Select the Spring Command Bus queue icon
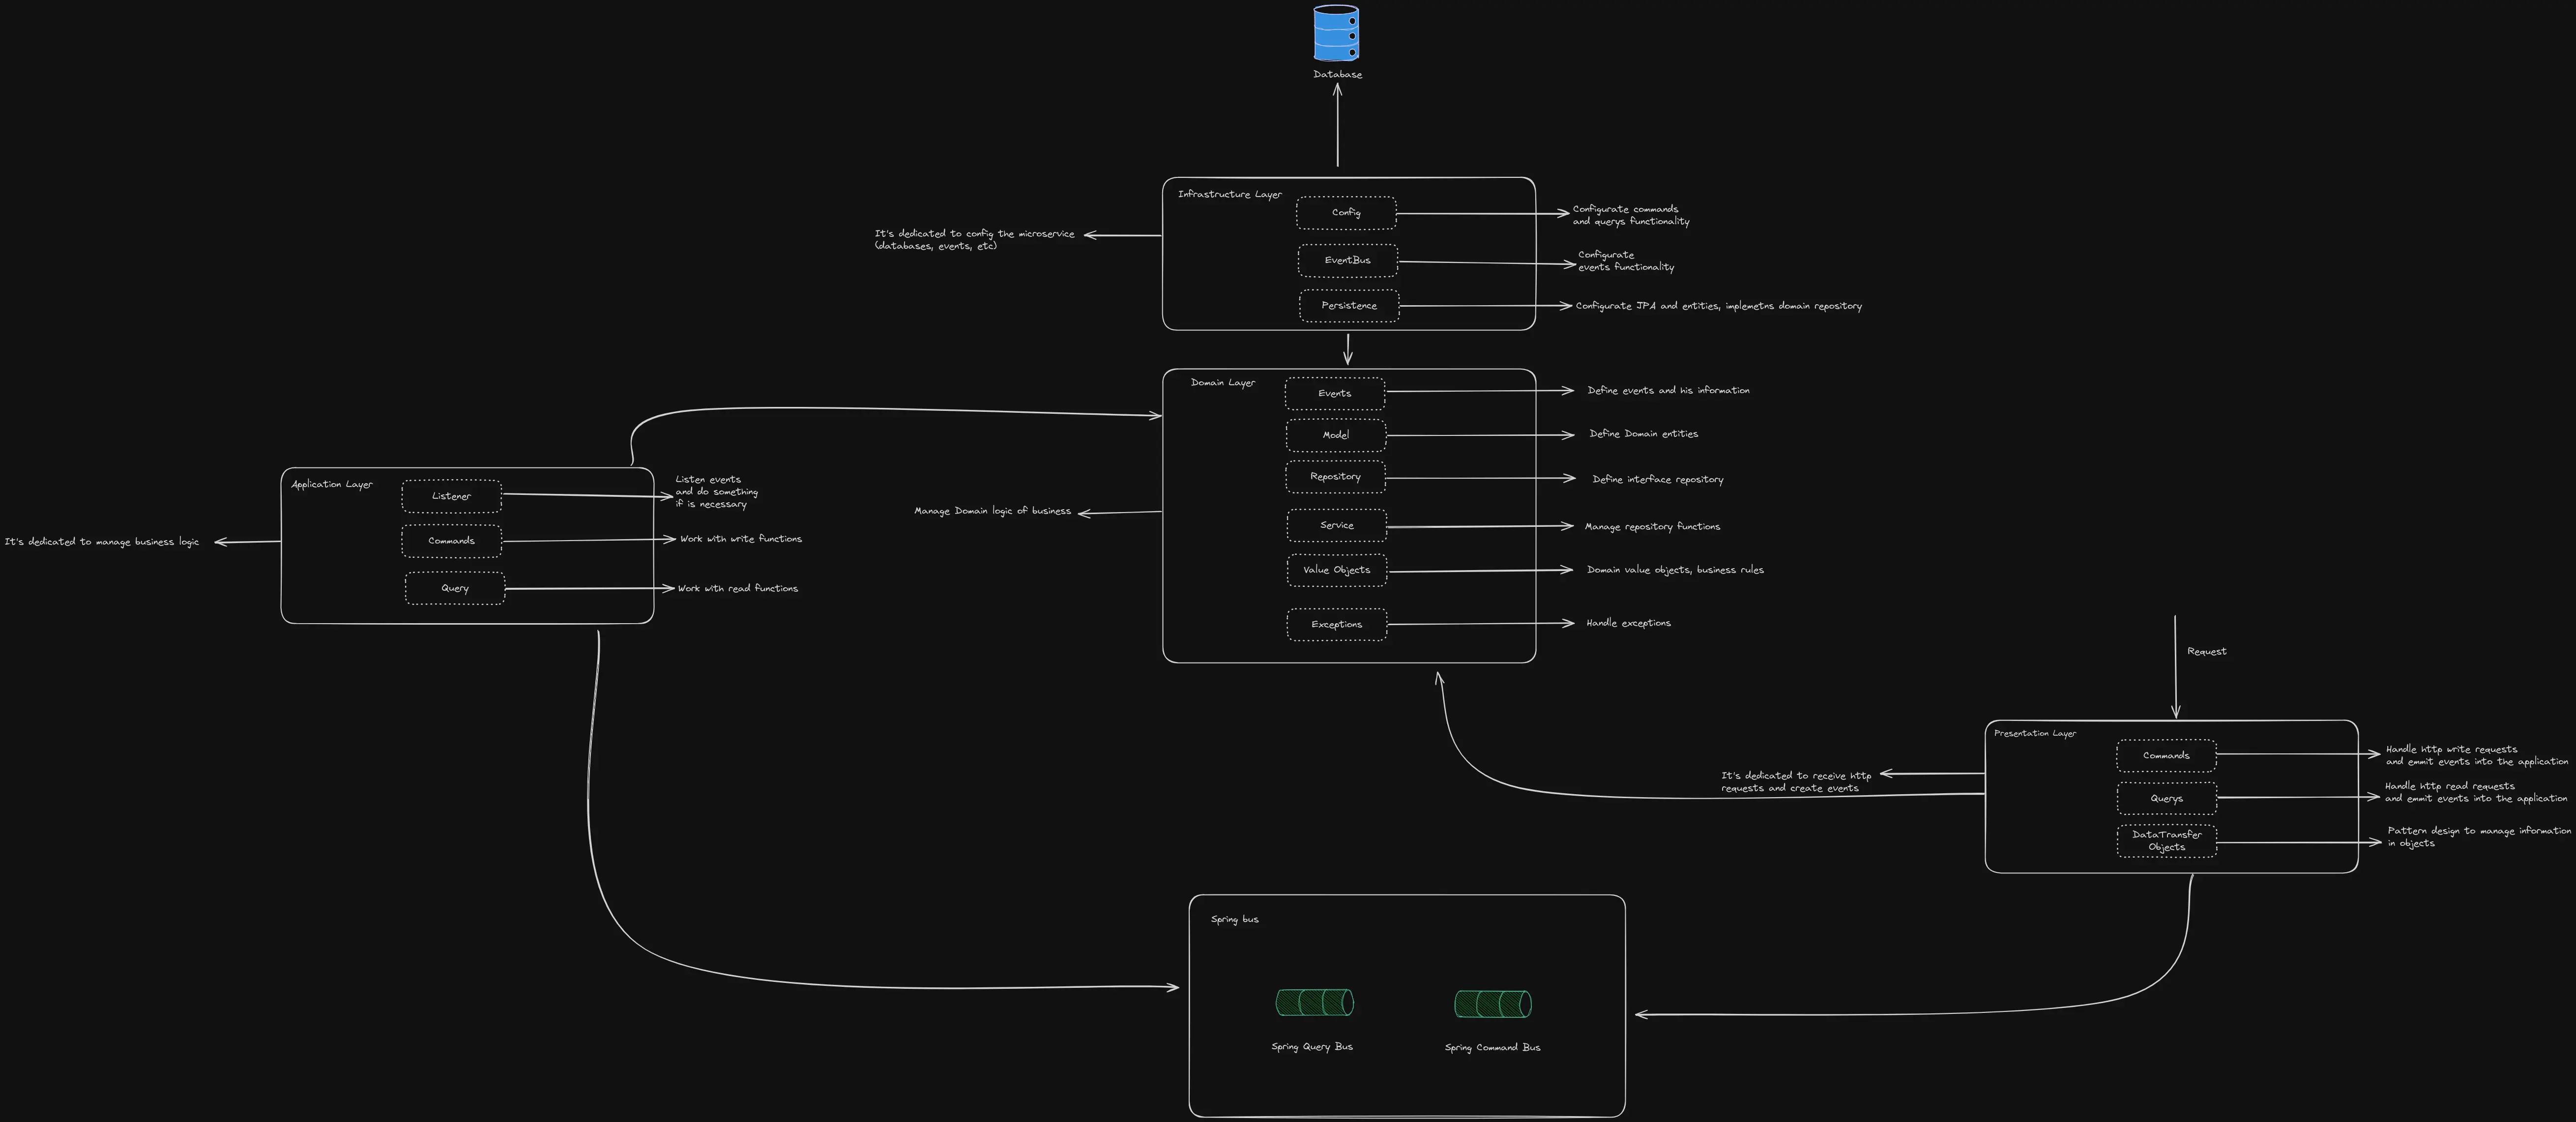 (x=1493, y=1004)
